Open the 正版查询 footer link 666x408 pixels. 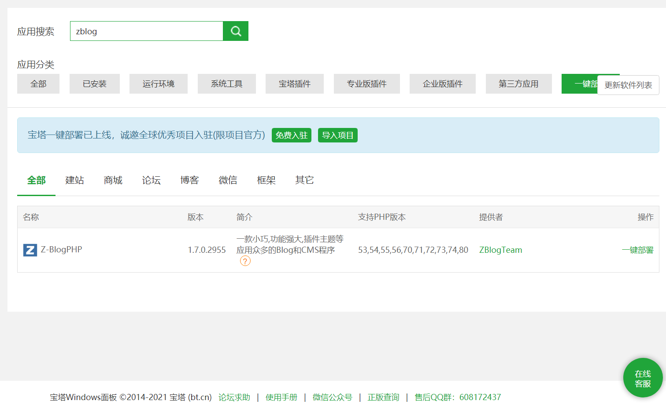click(384, 397)
